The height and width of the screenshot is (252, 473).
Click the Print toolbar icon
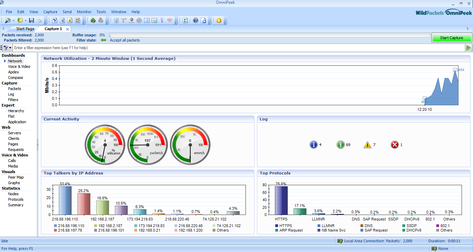click(x=39, y=20)
